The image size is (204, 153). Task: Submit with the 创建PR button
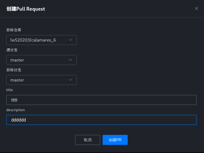click(115, 140)
